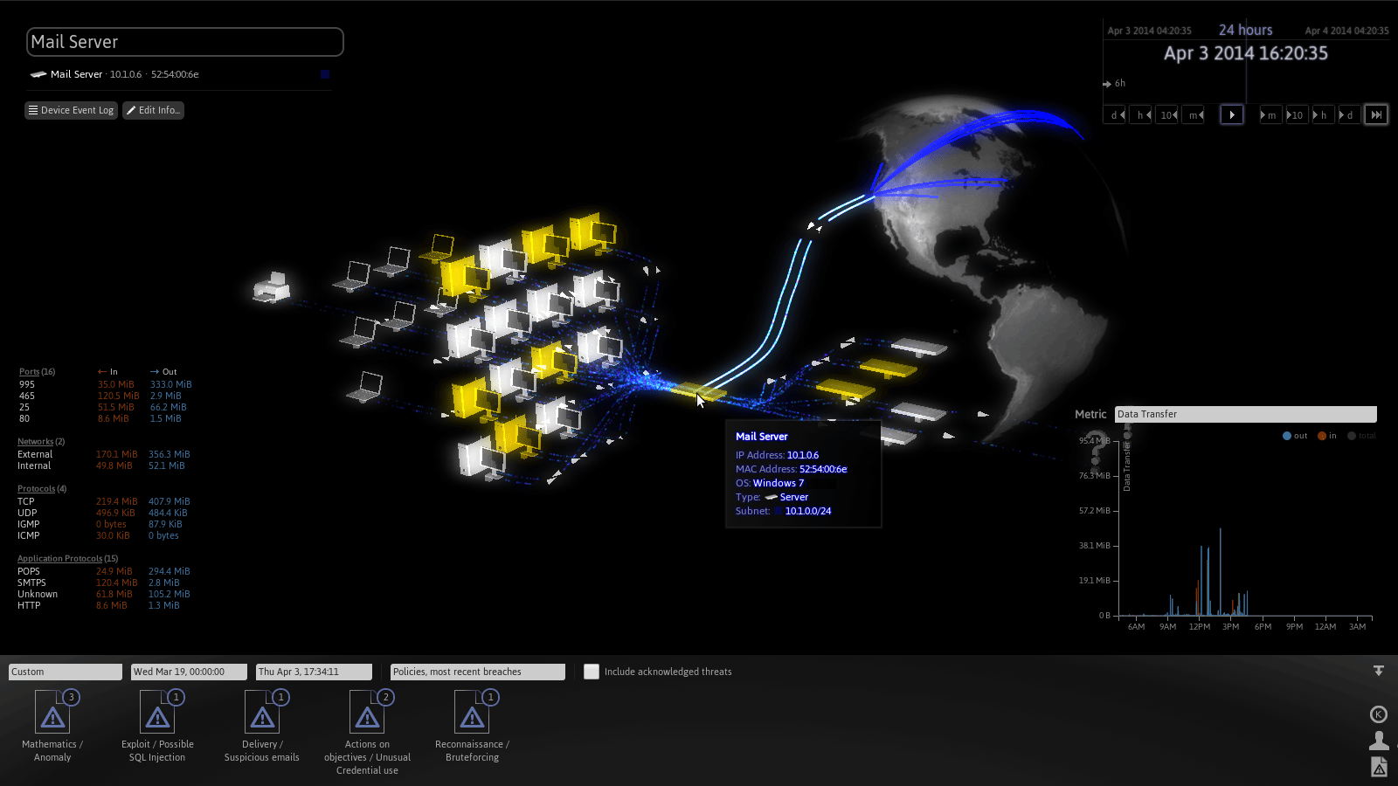This screenshot has width=1398, height=786.
Task: Click the circled K logo icon
Action: (1379, 714)
